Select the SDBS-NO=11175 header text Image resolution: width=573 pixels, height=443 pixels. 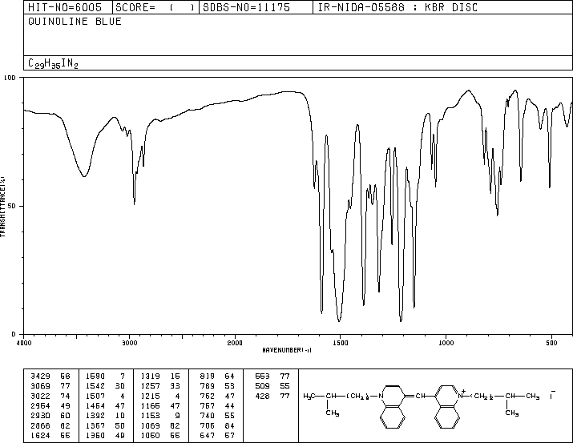point(246,7)
